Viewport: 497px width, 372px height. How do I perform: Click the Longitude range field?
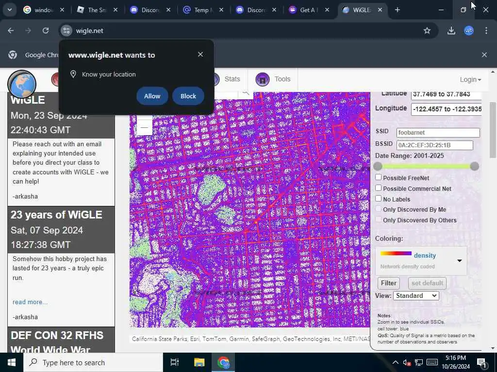click(447, 109)
